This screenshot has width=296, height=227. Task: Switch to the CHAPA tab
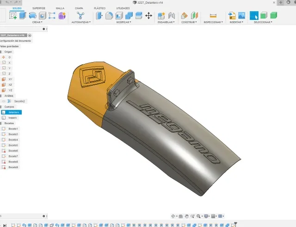pyautogui.click(x=79, y=8)
